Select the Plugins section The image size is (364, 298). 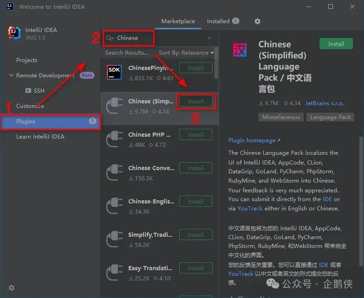pos(50,121)
